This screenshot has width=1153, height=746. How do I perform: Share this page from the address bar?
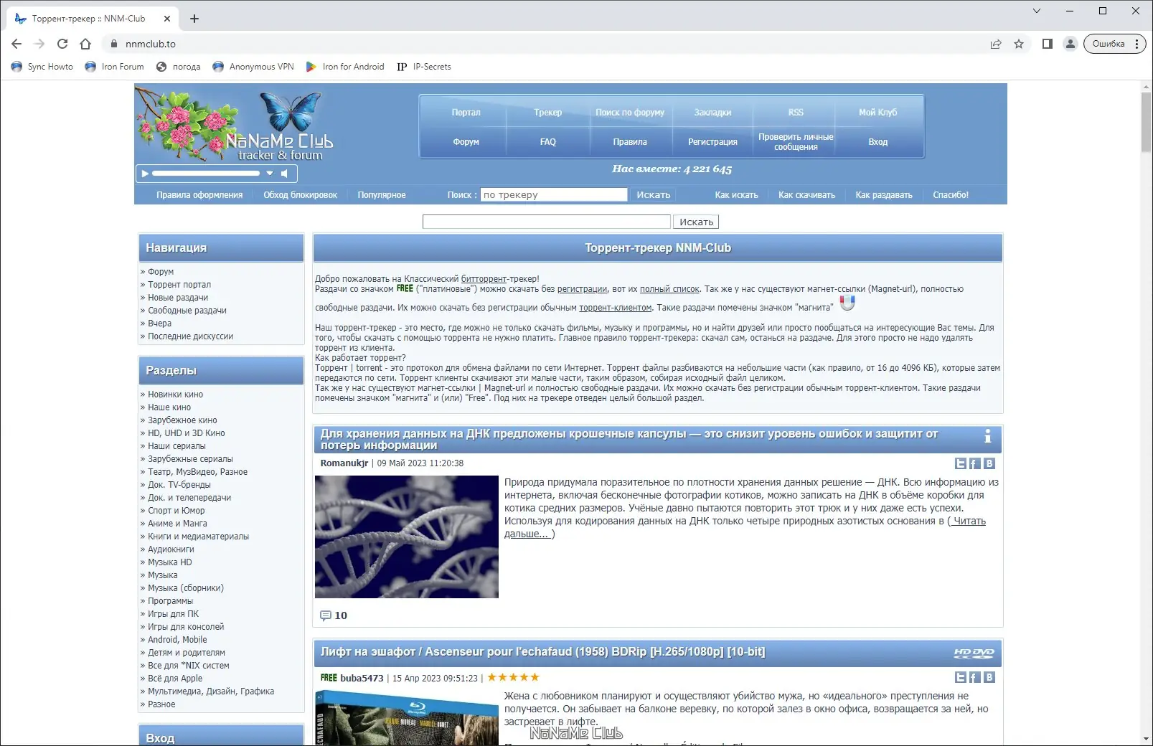996,44
